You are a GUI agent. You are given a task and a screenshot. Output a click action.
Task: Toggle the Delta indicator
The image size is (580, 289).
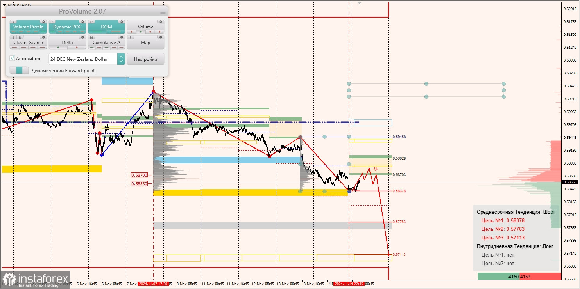click(x=67, y=42)
